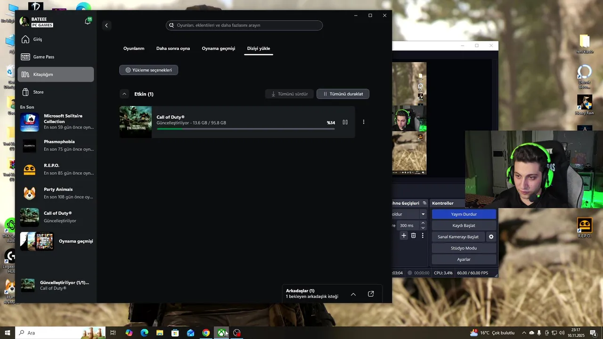The image size is (603, 339).
Task: Launch Copilot from the taskbar
Action: coord(129,333)
